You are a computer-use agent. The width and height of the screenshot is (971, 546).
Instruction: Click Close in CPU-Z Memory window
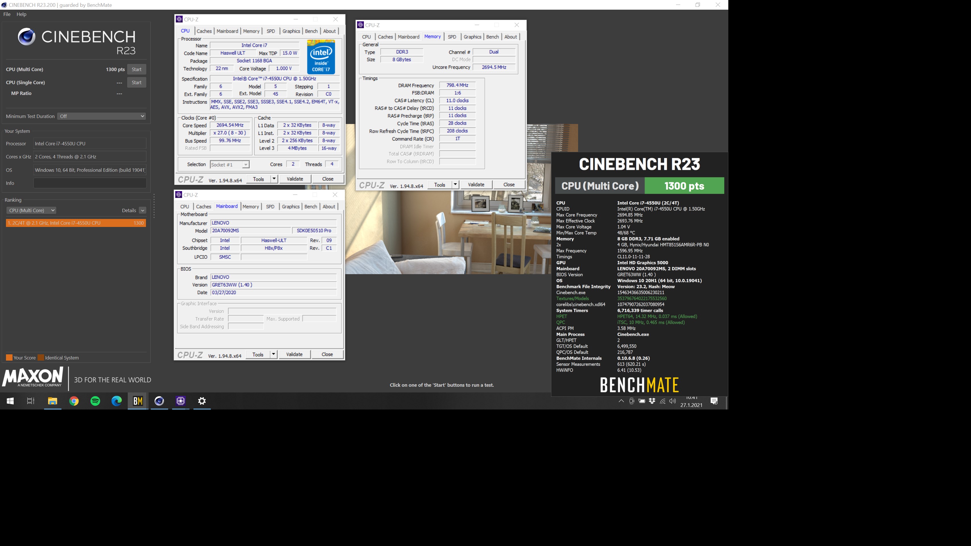509,184
